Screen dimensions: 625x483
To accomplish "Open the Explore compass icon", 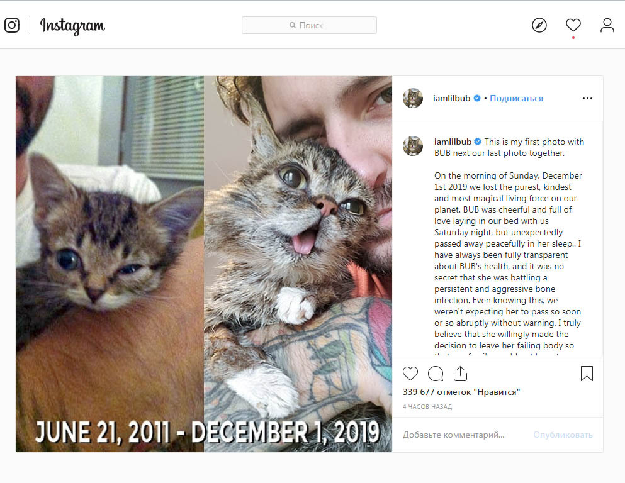I will click(539, 25).
